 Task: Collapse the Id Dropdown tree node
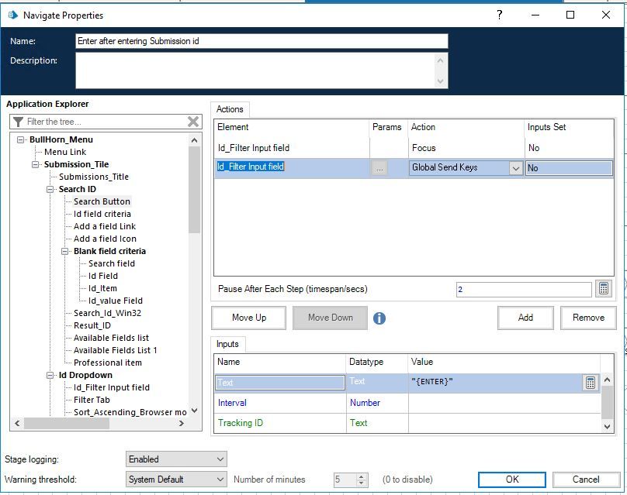tap(50, 375)
